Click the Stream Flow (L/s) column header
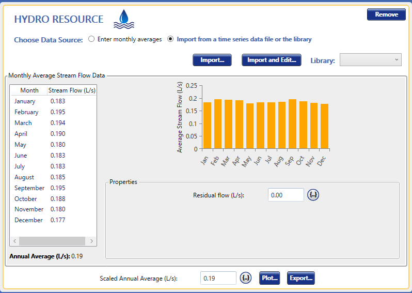The height and width of the screenshot is (293, 412). coord(72,90)
